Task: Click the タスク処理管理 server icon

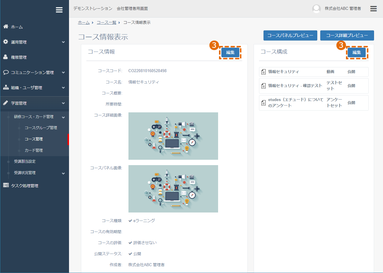Action: 6,185
